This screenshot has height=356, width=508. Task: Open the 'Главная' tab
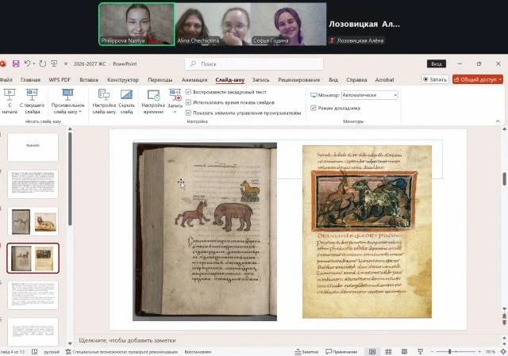tap(30, 79)
